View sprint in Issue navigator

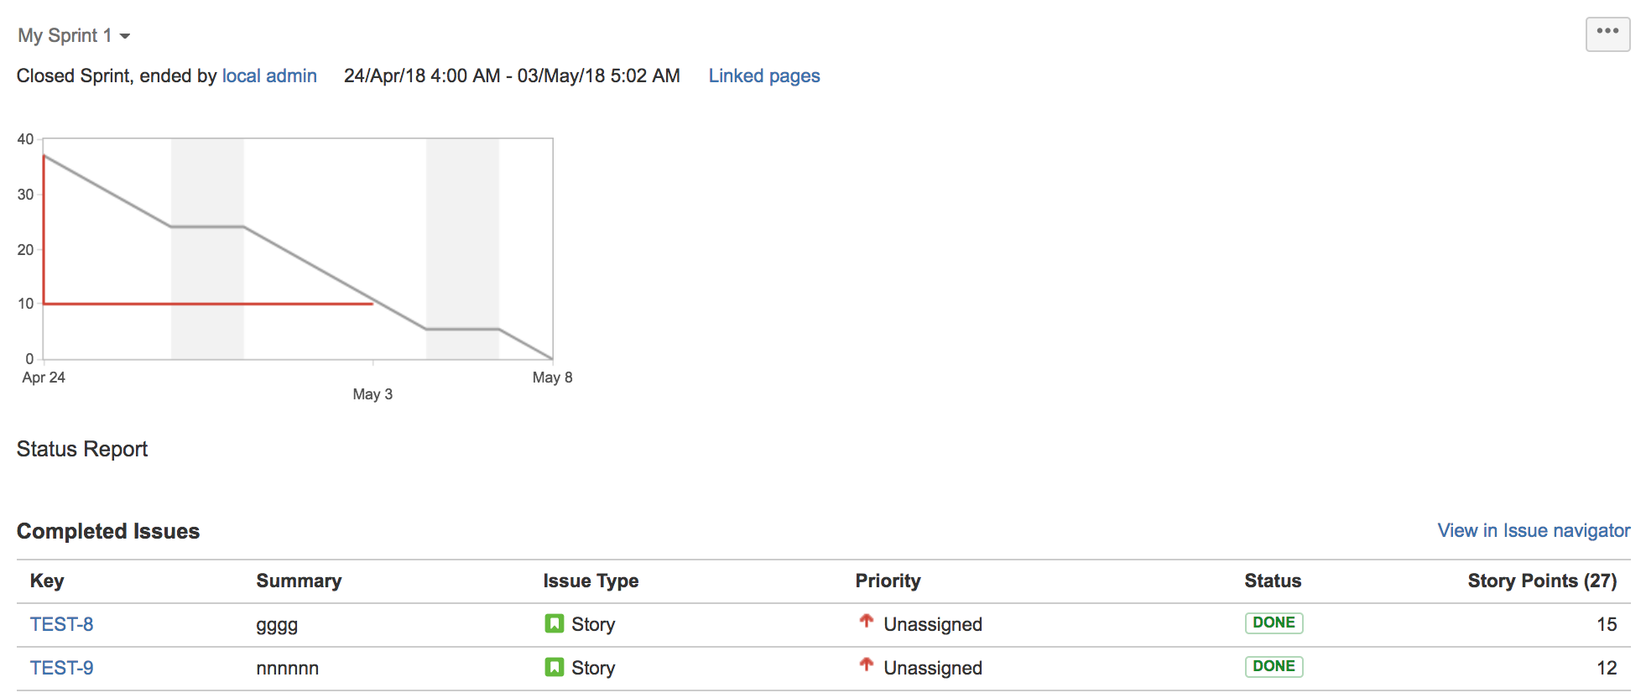[1532, 530]
